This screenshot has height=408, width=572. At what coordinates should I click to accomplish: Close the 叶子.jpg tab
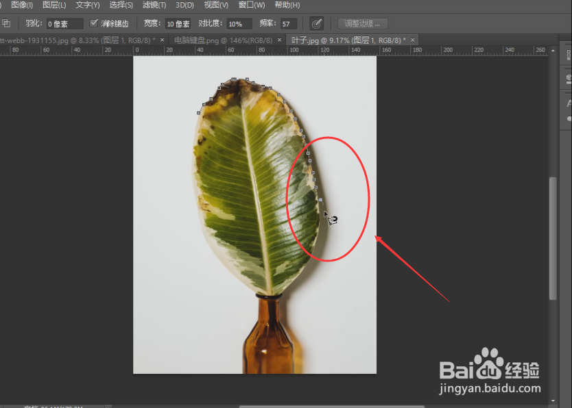pyautogui.click(x=413, y=40)
